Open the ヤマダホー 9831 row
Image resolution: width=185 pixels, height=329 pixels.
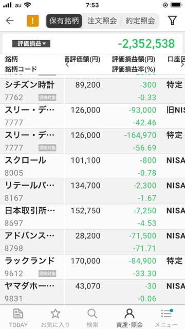92,292
